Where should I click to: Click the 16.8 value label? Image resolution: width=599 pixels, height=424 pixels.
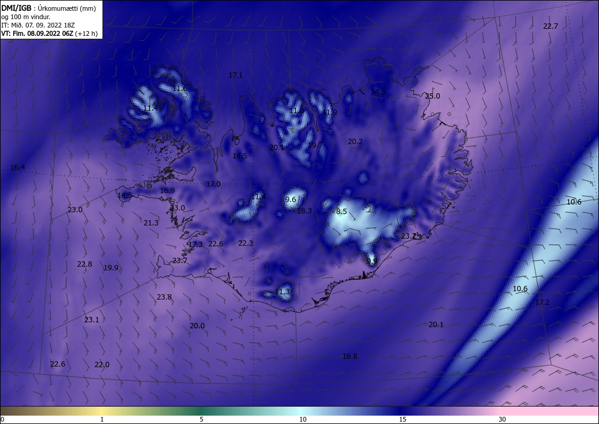[350, 356]
